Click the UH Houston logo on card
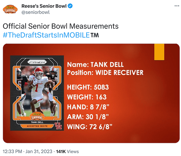 coord(58,126)
